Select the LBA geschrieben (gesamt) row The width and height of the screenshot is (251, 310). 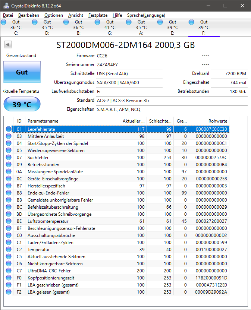point(121,285)
